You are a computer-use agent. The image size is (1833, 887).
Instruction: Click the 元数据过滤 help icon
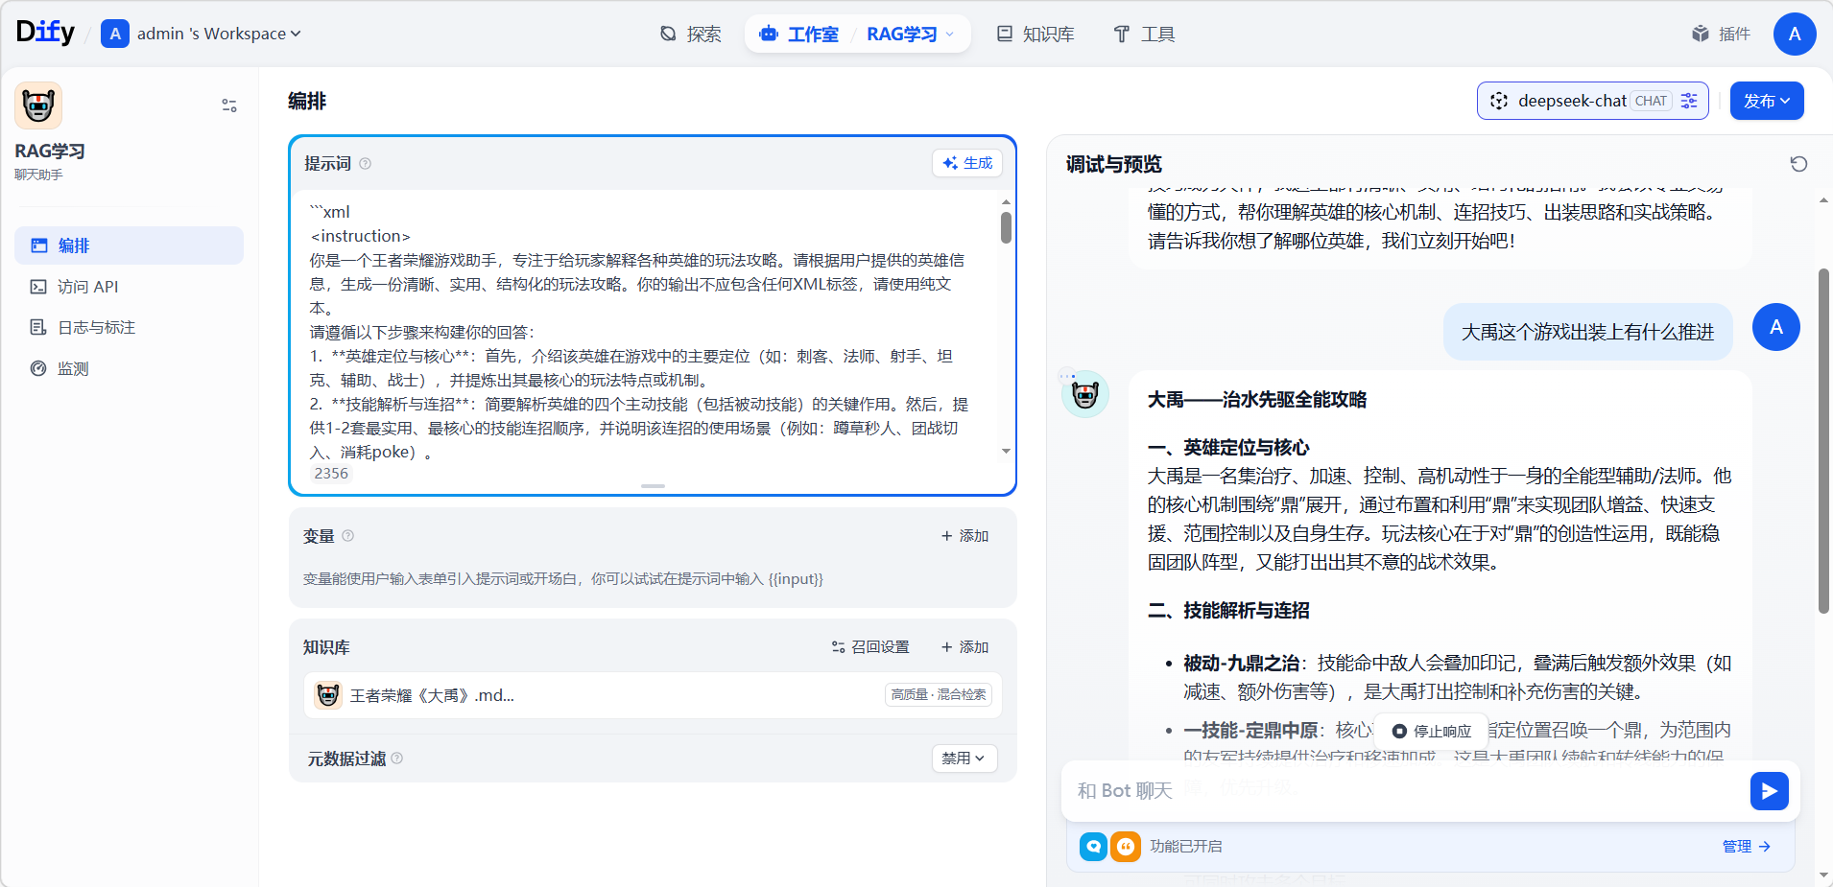(397, 759)
